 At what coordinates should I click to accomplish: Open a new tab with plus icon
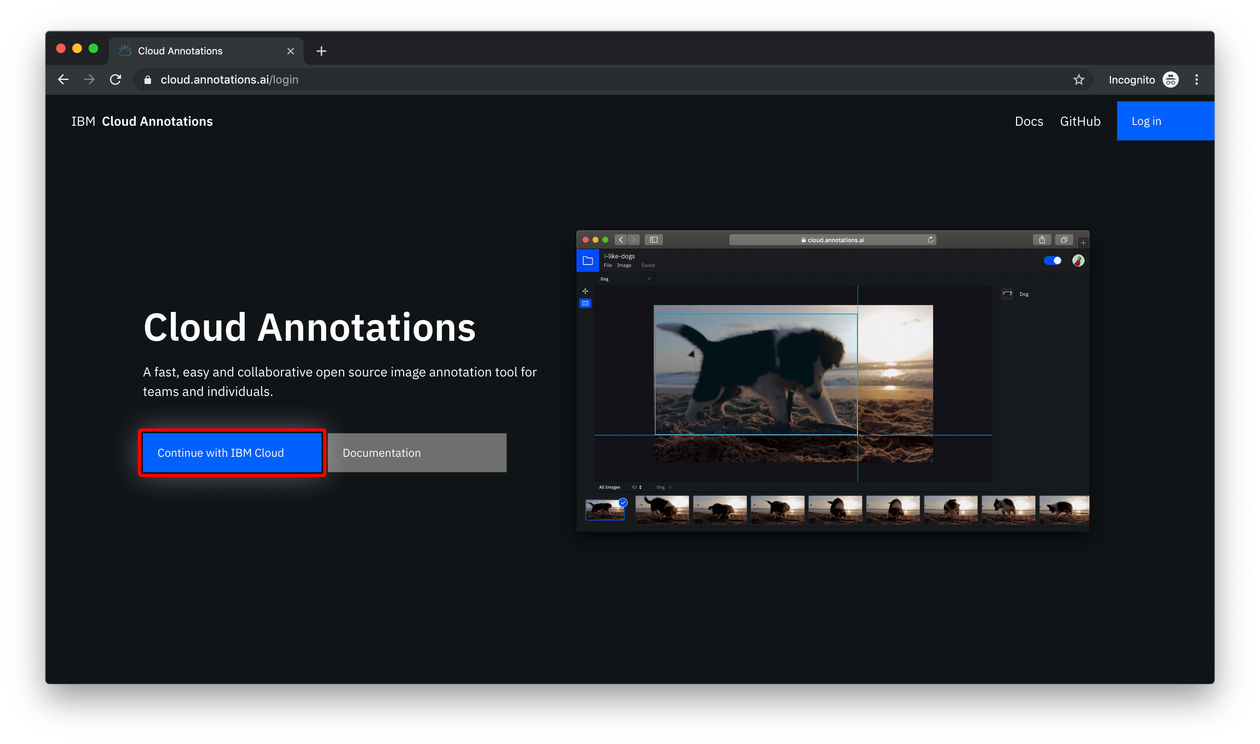click(321, 51)
